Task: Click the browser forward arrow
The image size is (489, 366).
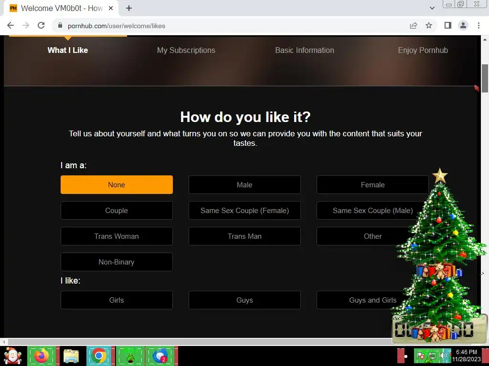Action: [26, 26]
